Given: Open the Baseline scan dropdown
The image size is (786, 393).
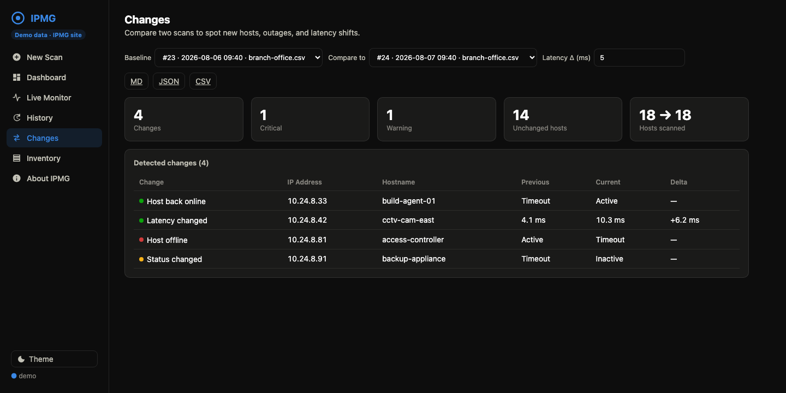Looking at the screenshot, I should pos(239,58).
